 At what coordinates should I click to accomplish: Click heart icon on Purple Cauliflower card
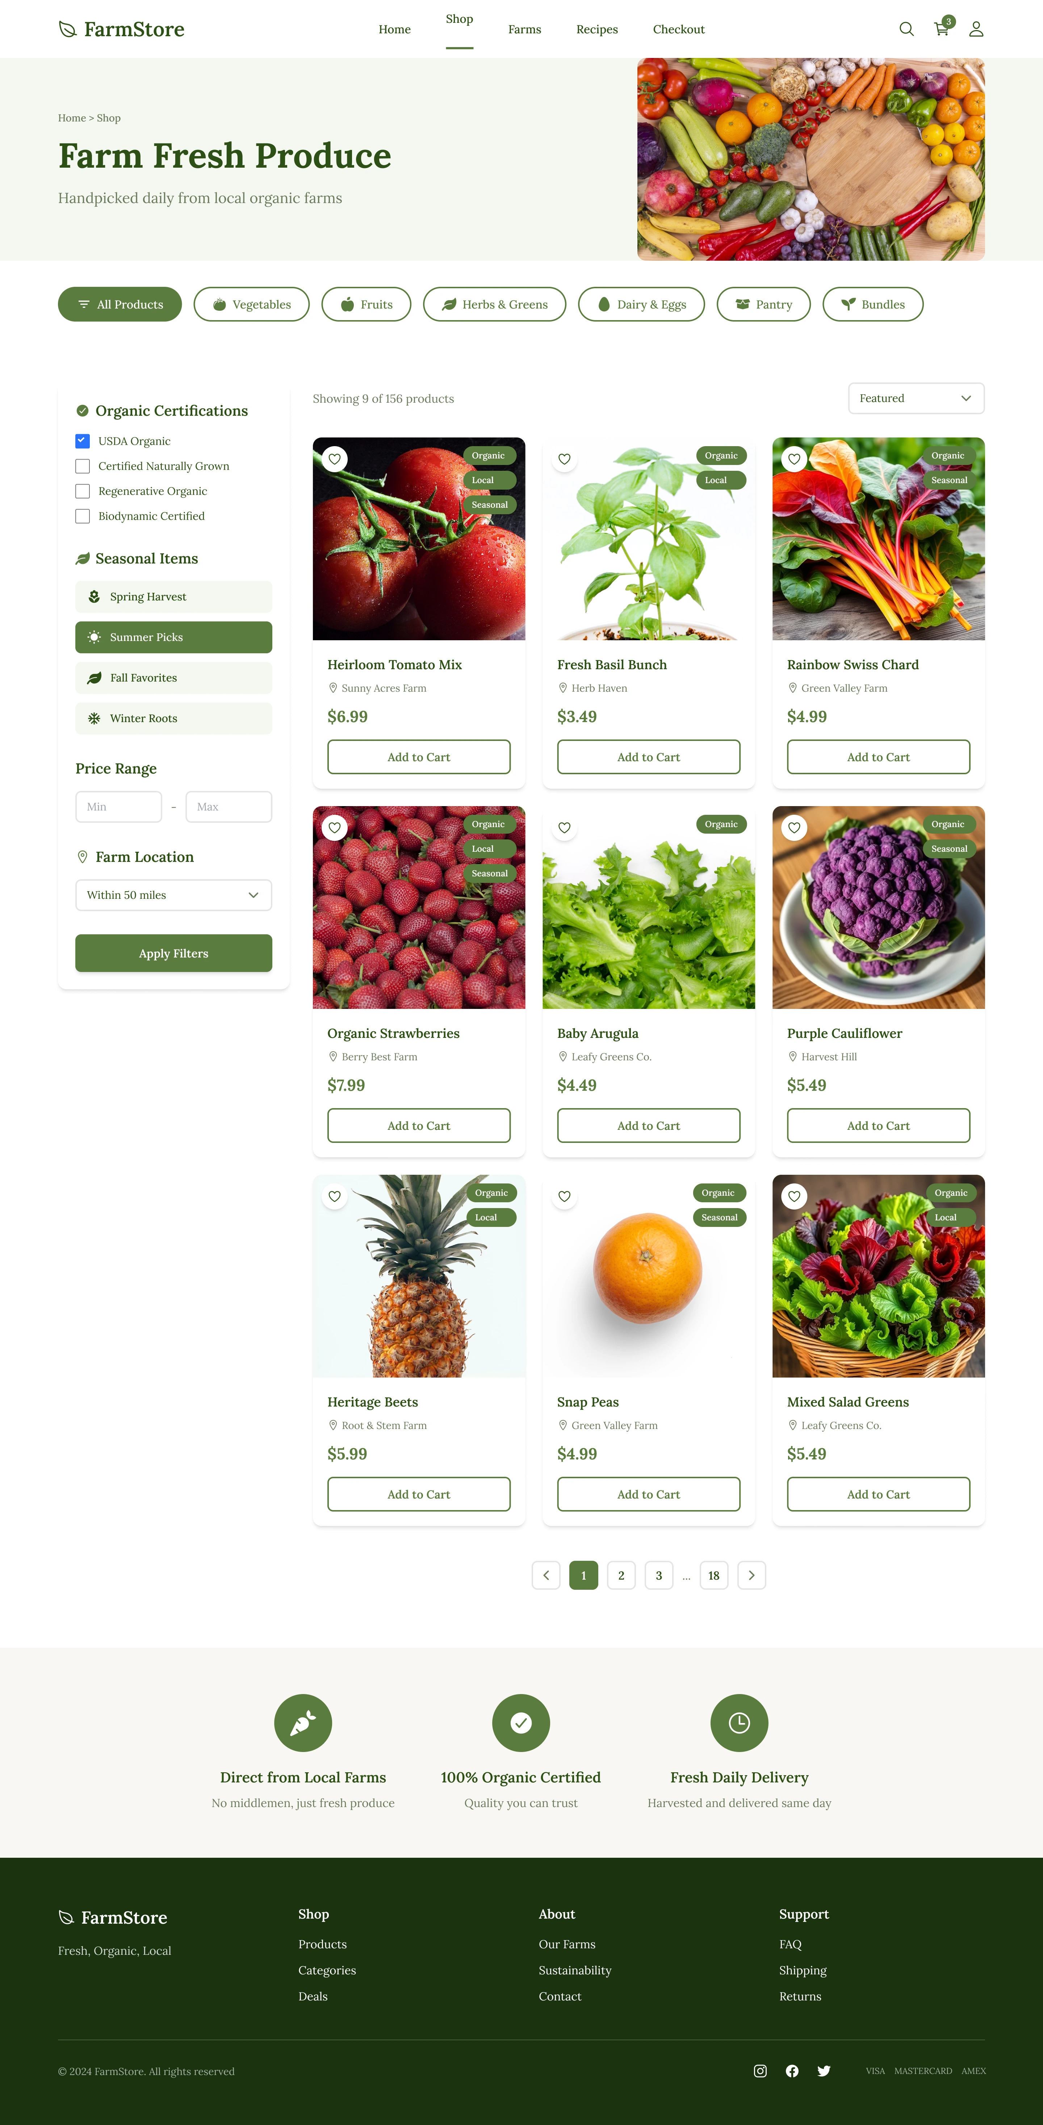(794, 827)
